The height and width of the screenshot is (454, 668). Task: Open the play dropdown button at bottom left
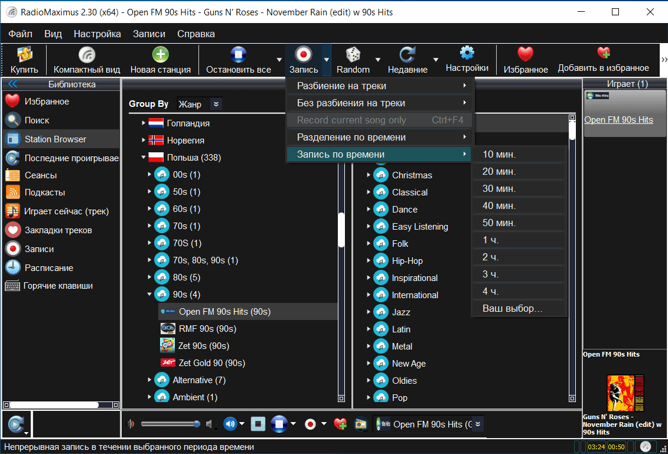click(17, 424)
